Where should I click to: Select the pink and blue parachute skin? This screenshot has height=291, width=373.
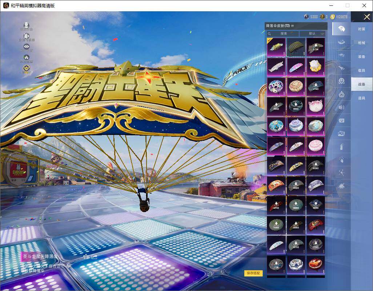point(296,67)
